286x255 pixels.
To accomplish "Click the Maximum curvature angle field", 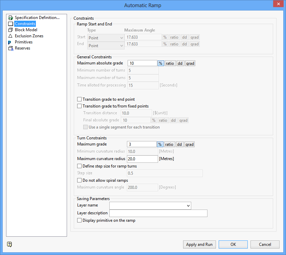I will [142, 188].
